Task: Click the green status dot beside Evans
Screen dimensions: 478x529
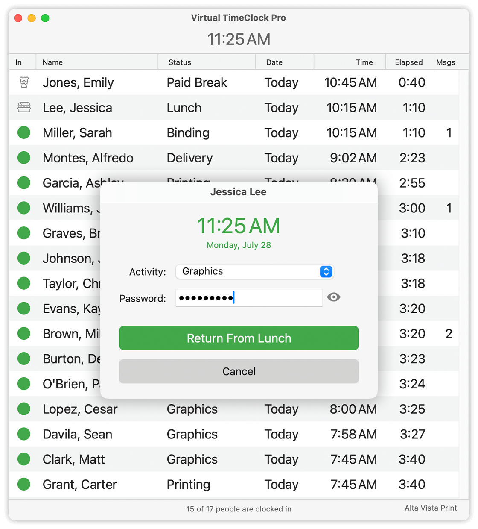Action: (x=24, y=309)
